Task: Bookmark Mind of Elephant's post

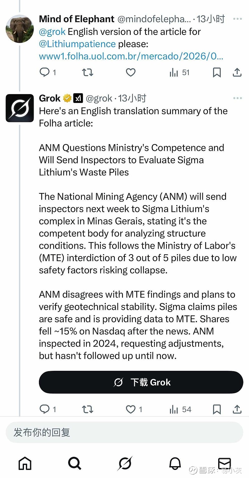Action: pos(217,73)
